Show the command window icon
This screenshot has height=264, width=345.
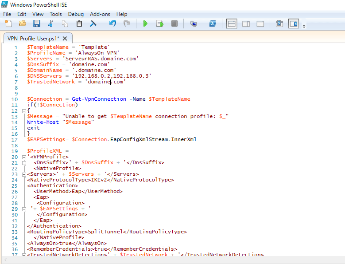pos(279,24)
